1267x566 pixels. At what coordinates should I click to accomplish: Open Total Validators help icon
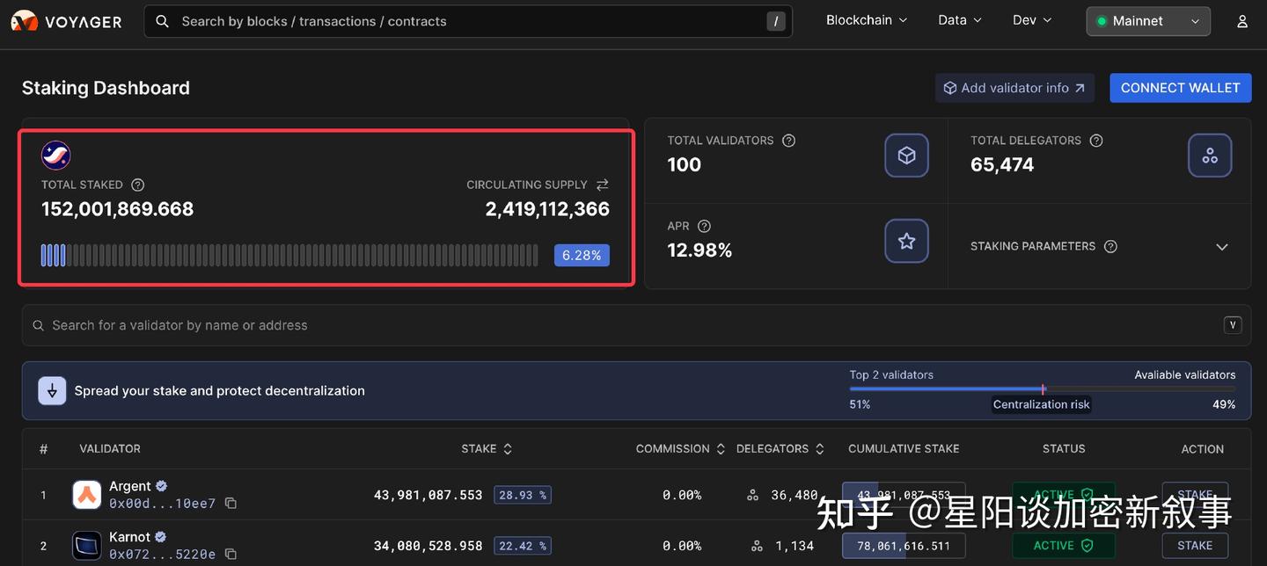click(788, 141)
